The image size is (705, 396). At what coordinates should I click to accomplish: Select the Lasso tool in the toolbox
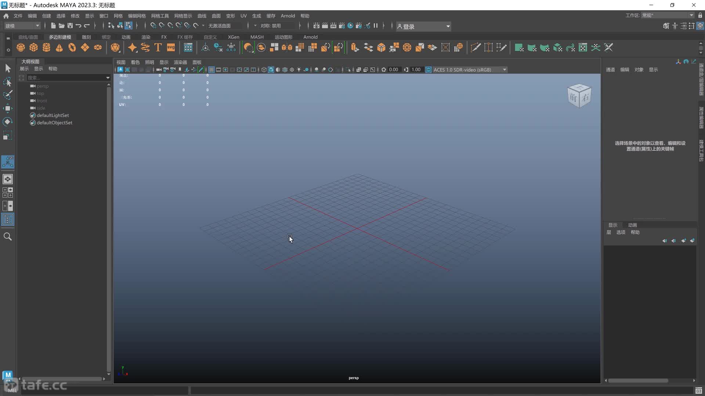(x=8, y=82)
